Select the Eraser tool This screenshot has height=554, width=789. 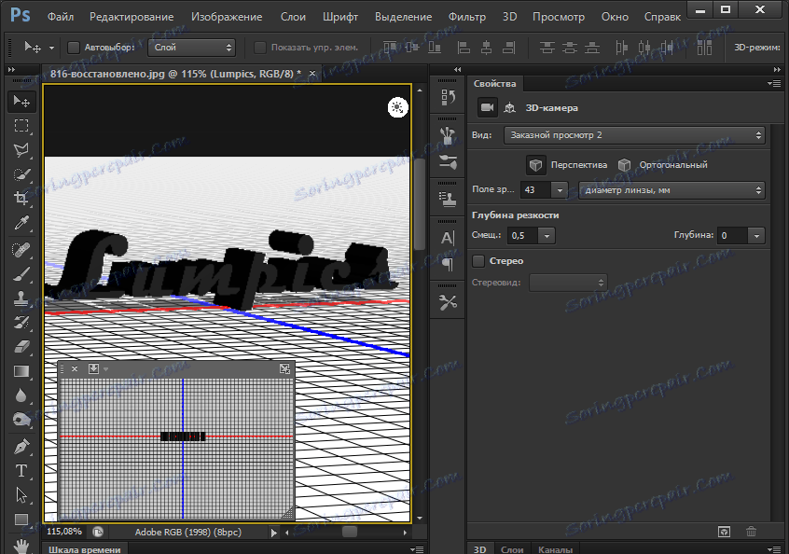pyautogui.click(x=21, y=346)
